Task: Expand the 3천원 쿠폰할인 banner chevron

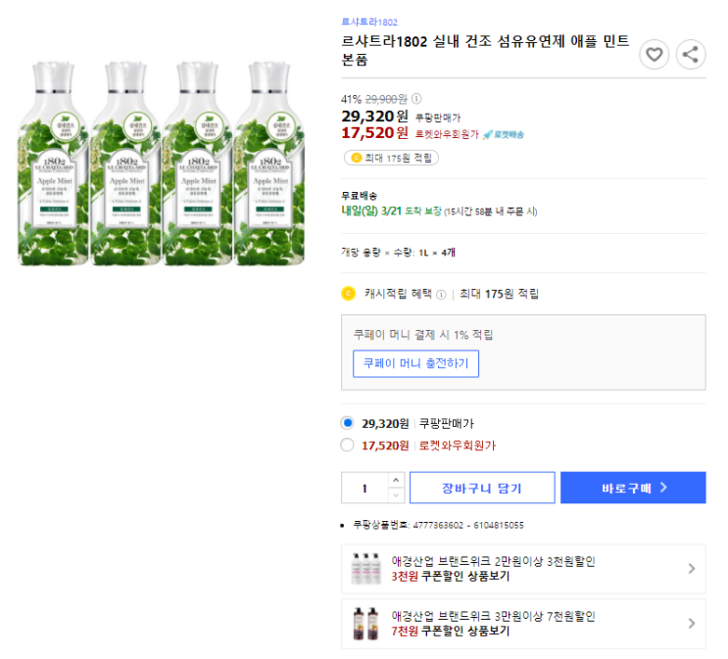Action: [692, 569]
